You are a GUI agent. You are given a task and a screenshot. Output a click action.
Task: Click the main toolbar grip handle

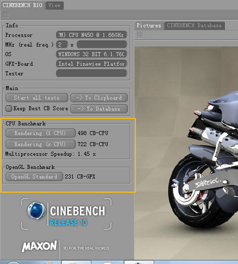pos(6,15)
